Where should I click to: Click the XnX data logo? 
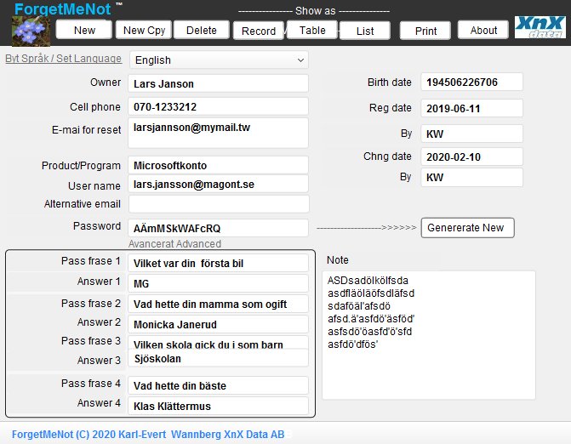pos(540,27)
